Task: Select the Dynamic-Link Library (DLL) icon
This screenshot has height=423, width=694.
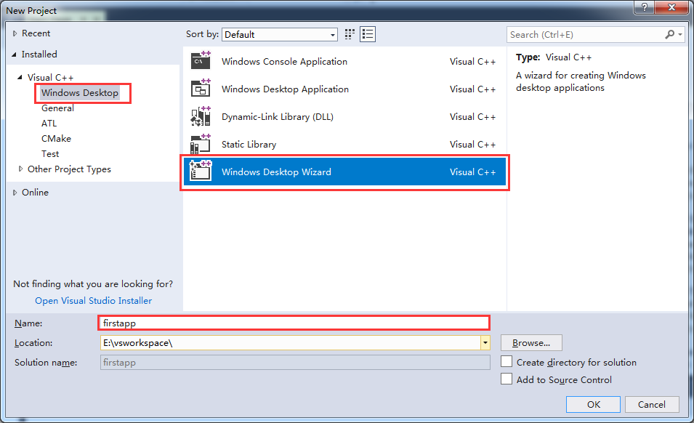Action: pos(201,116)
